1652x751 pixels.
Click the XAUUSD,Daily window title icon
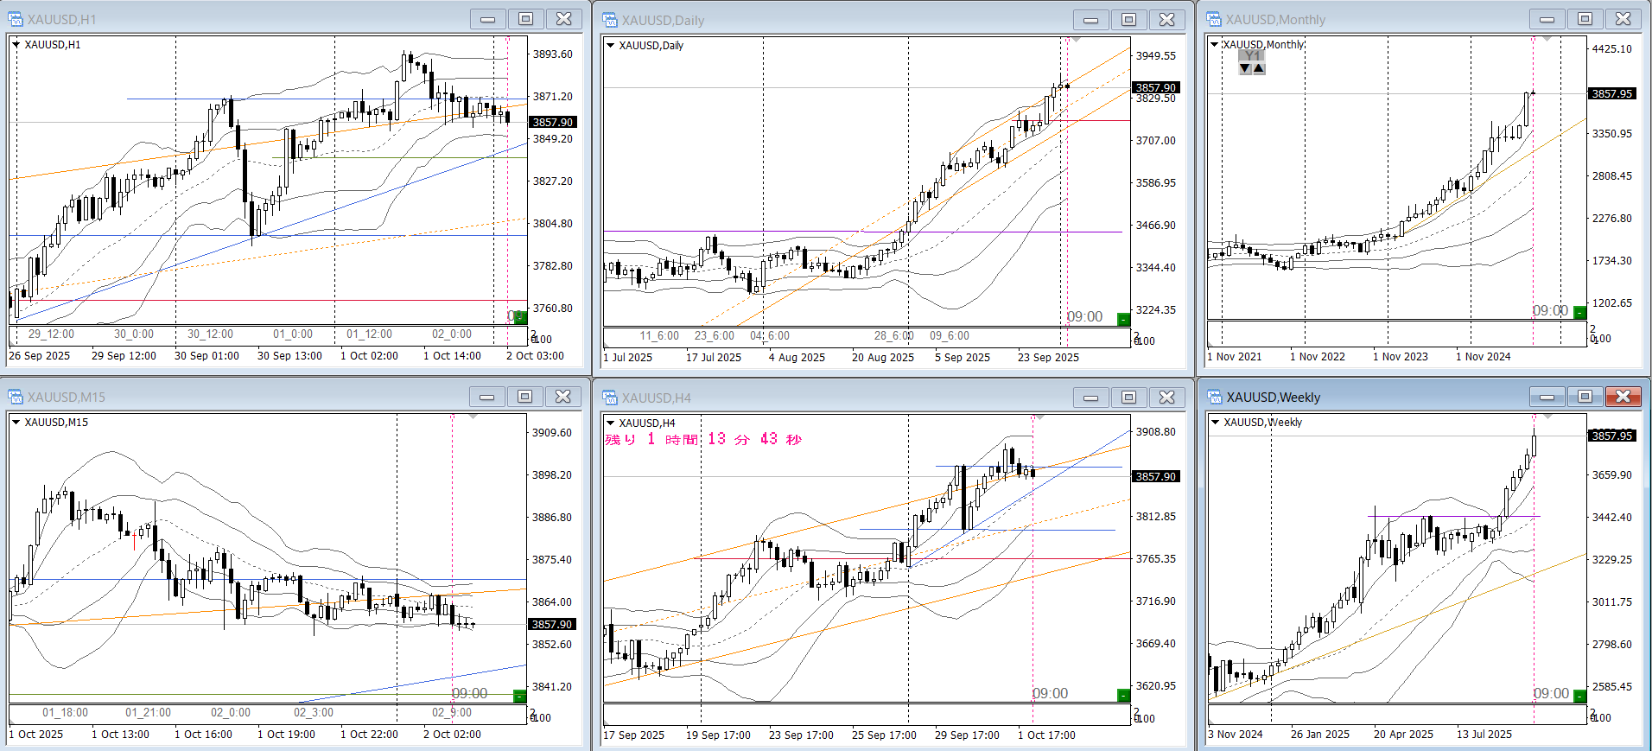coord(610,20)
